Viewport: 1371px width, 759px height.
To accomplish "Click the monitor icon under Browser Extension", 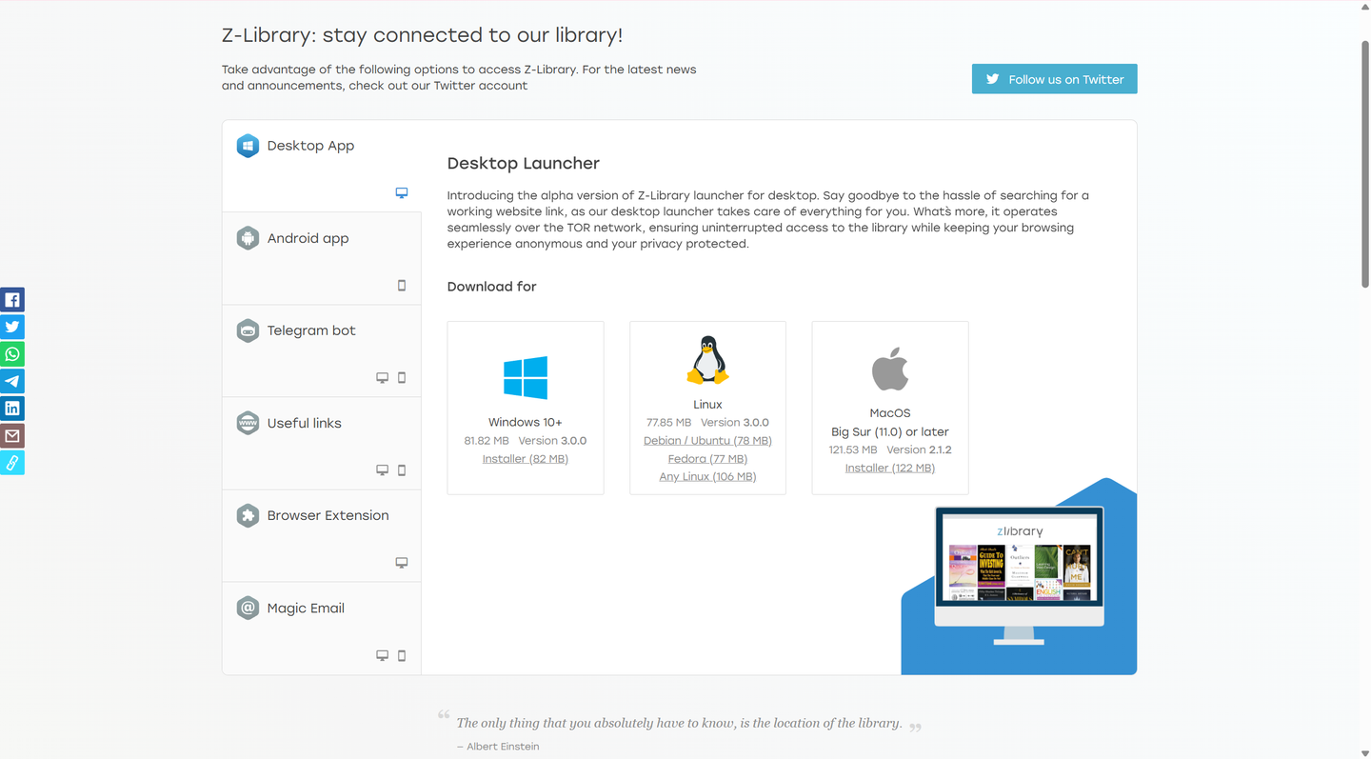I will click(x=402, y=563).
